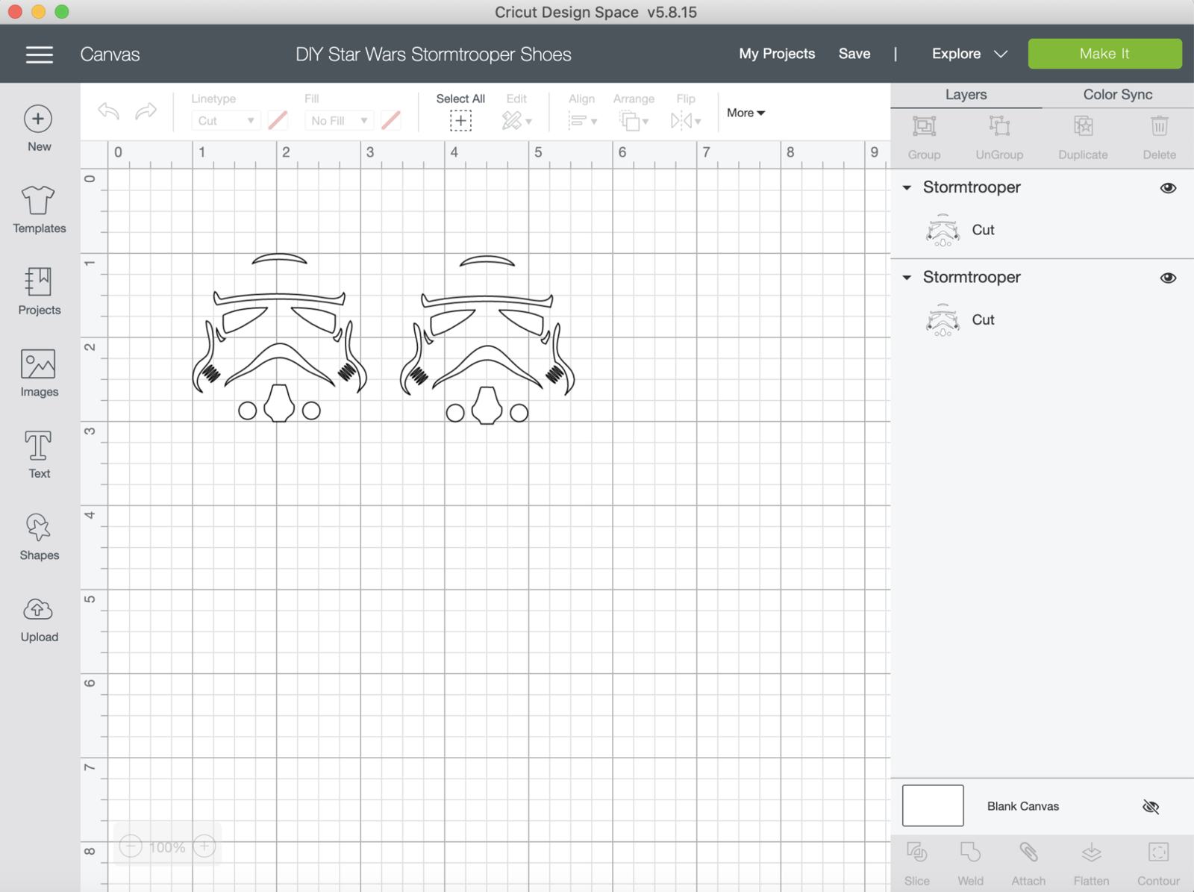Click the Make It button
The width and height of the screenshot is (1194, 892).
[1104, 54]
